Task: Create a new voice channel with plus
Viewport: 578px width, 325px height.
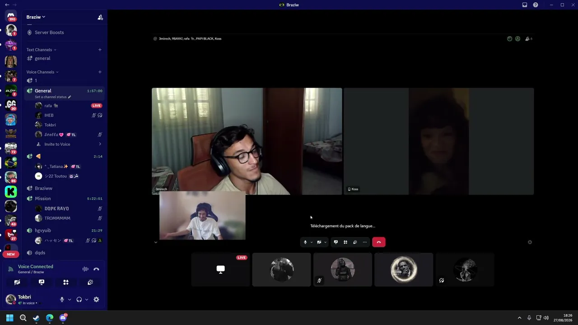Action: click(100, 72)
